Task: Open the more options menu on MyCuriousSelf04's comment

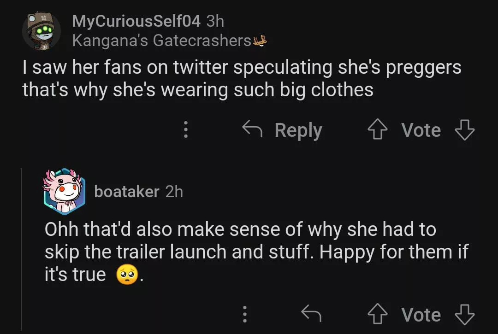Action: tap(186, 130)
